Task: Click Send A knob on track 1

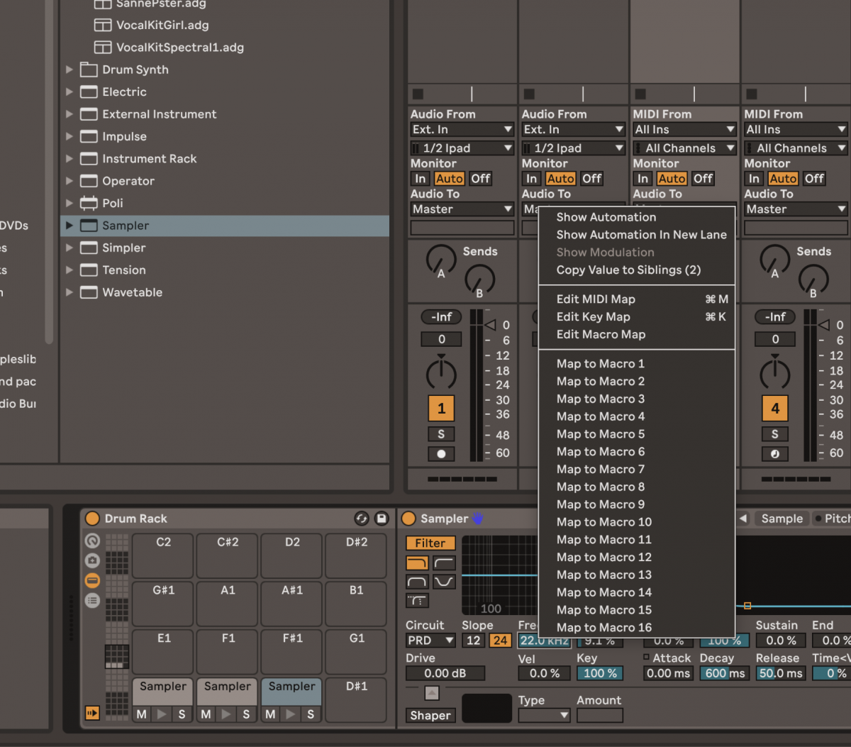Action: (x=441, y=261)
